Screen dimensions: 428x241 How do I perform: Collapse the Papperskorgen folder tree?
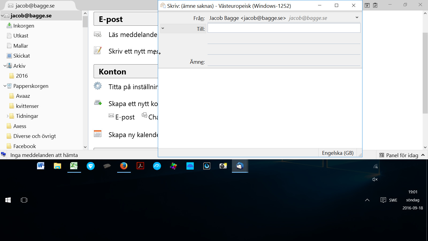(5, 86)
